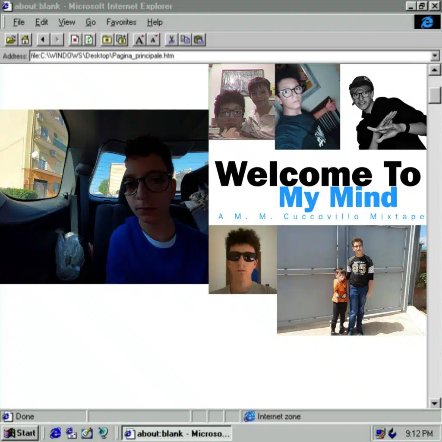Select the about:blank taskbar button
Image resolution: width=442 pixels, height=442 pixels.
click(177, 433)
